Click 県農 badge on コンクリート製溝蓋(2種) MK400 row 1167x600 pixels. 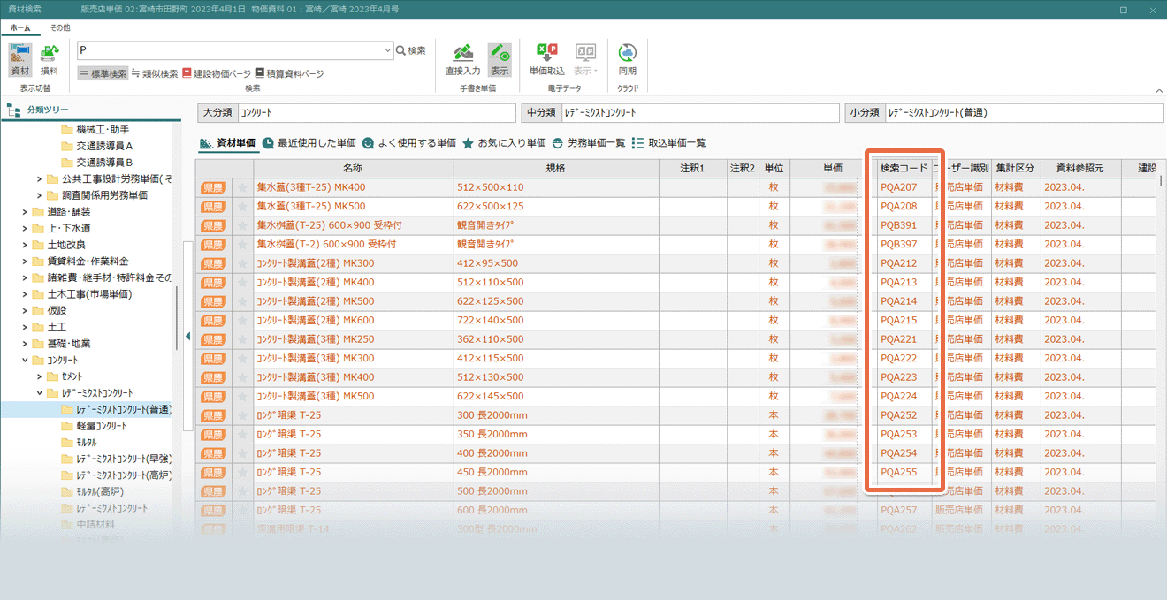tap(213, 282)
